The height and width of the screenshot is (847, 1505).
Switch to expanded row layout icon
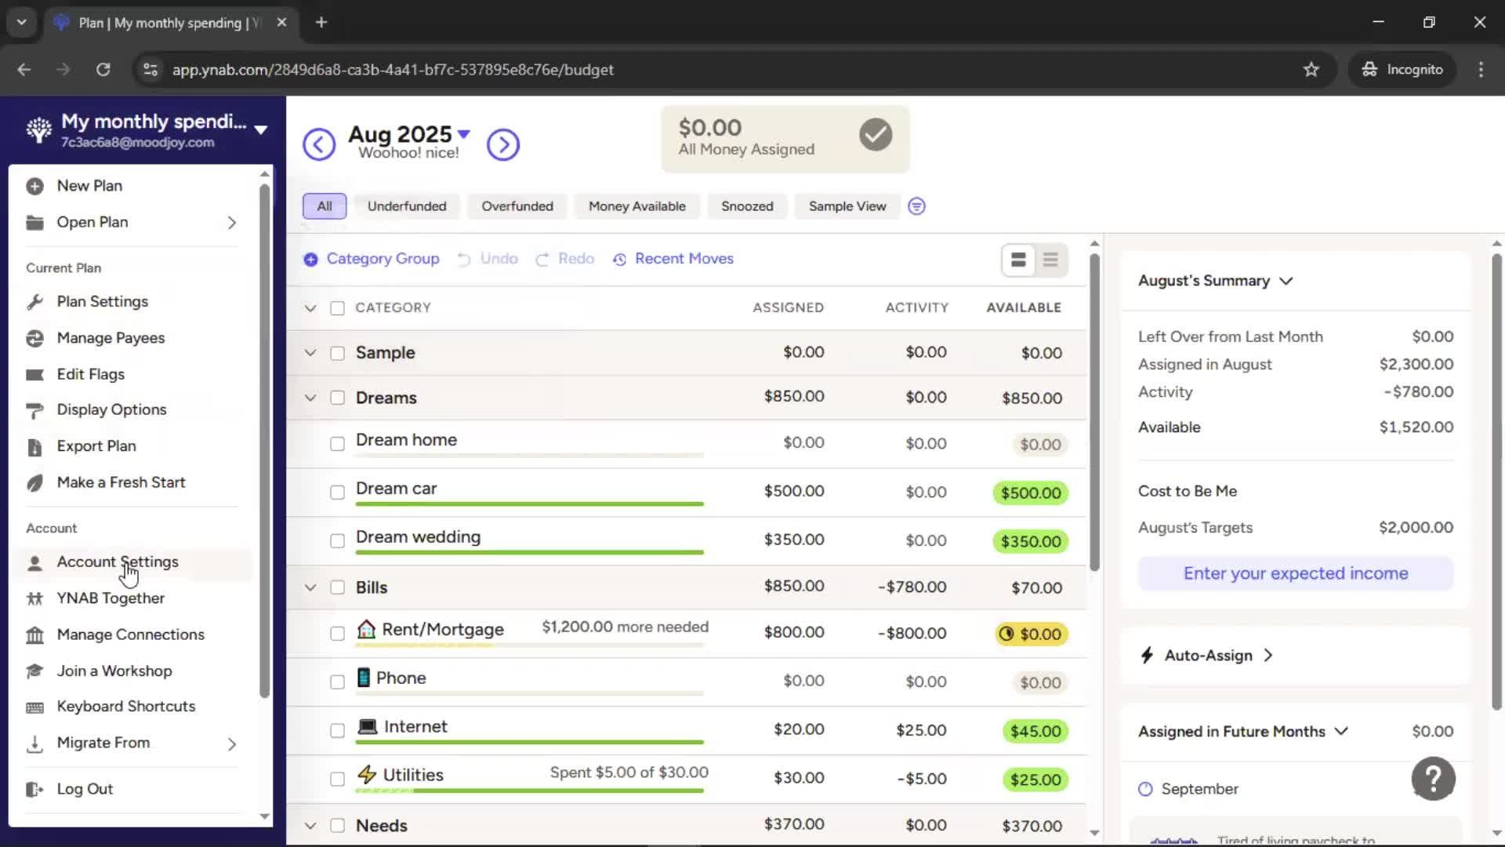[1018, 260]
